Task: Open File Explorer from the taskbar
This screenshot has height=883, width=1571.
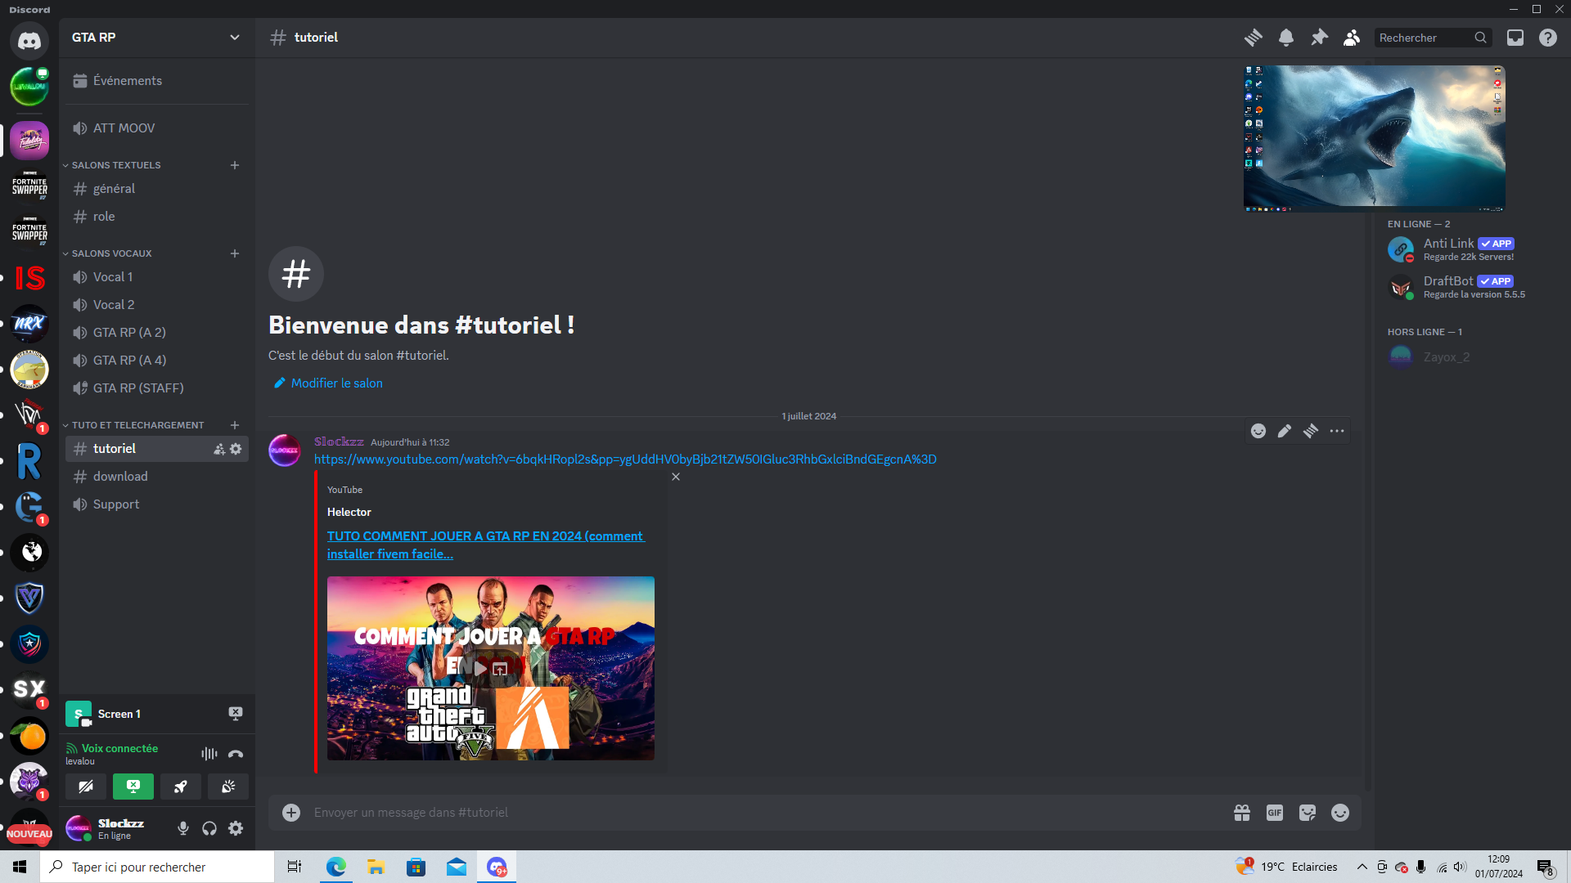Action: coord(376,867)
